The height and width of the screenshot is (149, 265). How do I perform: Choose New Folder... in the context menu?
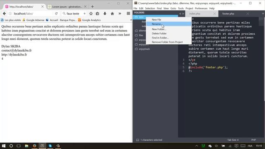(x=169, y=29)
